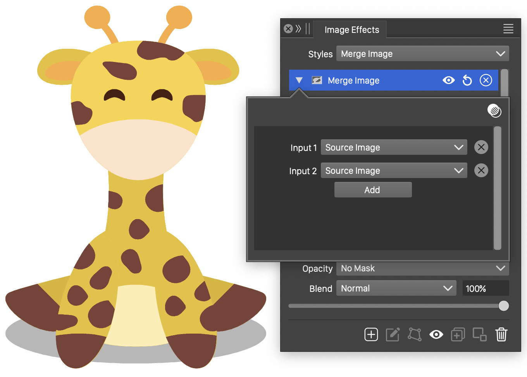Remove Input 1 from merge list
The height and width of the screenshot is (377, 527).
[481, 147]
